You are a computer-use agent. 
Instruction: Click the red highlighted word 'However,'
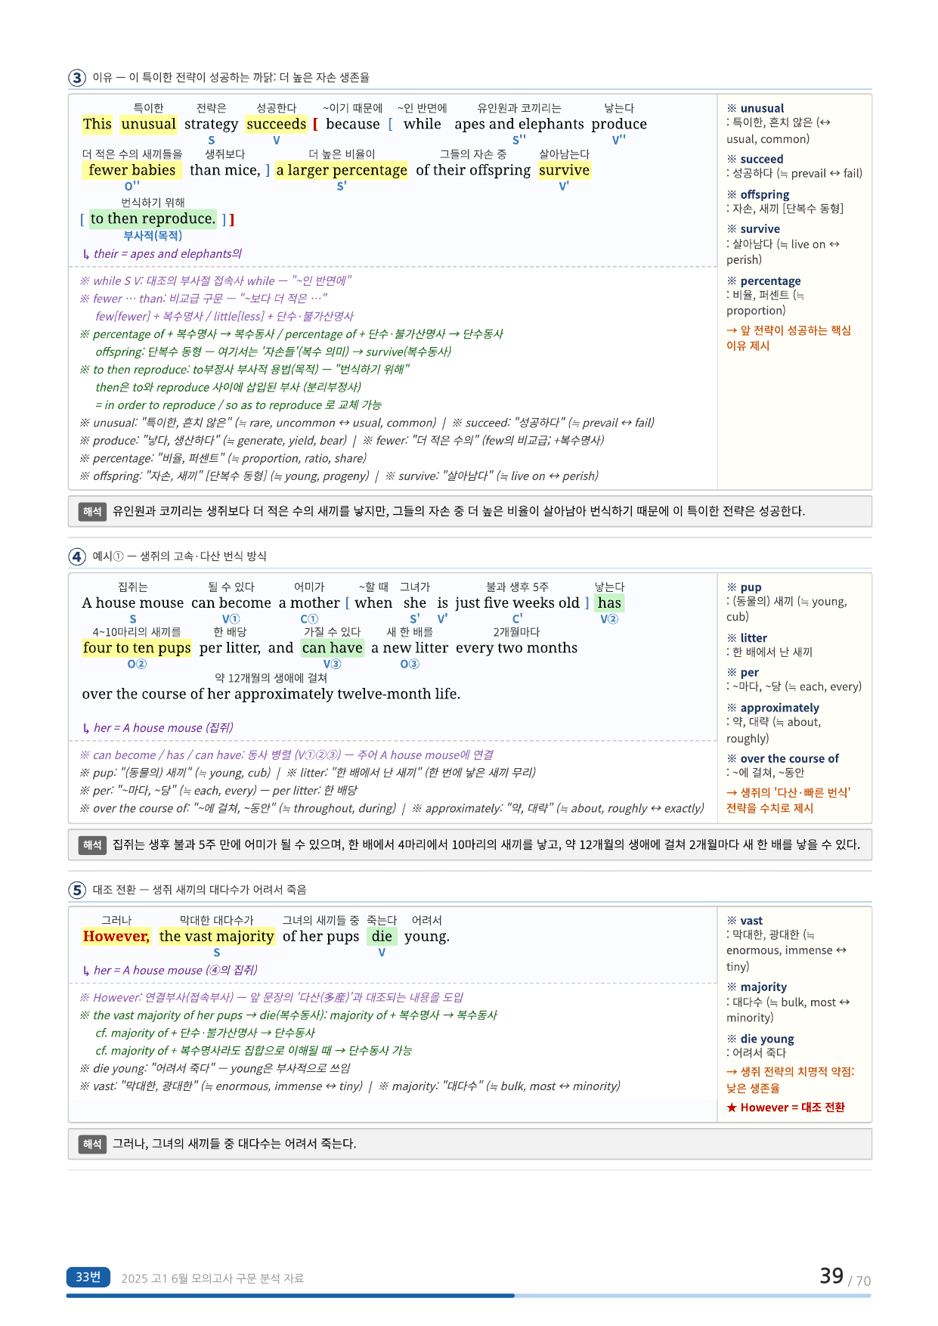116,937
